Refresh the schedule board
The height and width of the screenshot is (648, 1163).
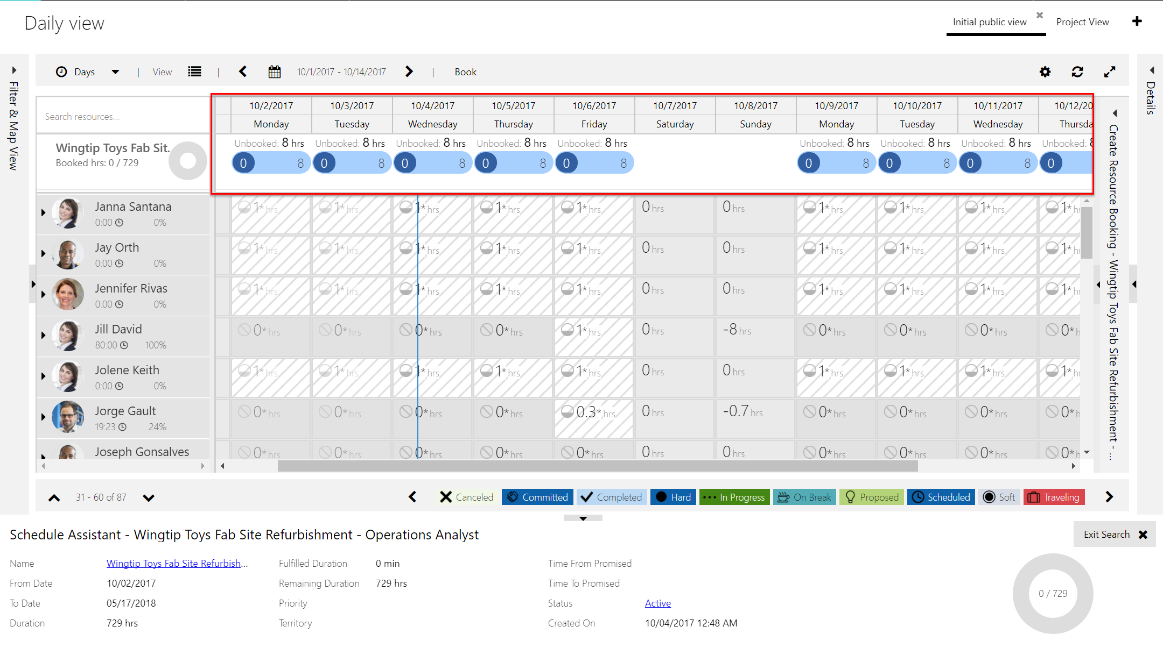click(1077, 72)
